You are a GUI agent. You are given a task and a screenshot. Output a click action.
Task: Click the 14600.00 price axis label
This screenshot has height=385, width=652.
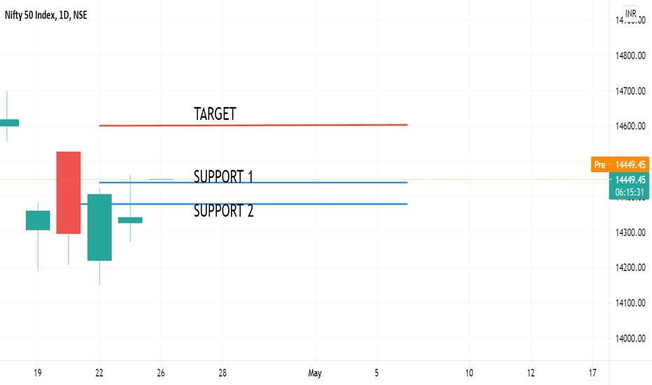(630, 126)
